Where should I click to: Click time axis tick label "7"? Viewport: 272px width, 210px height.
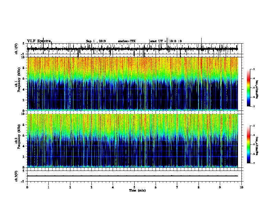pos(177,187)
